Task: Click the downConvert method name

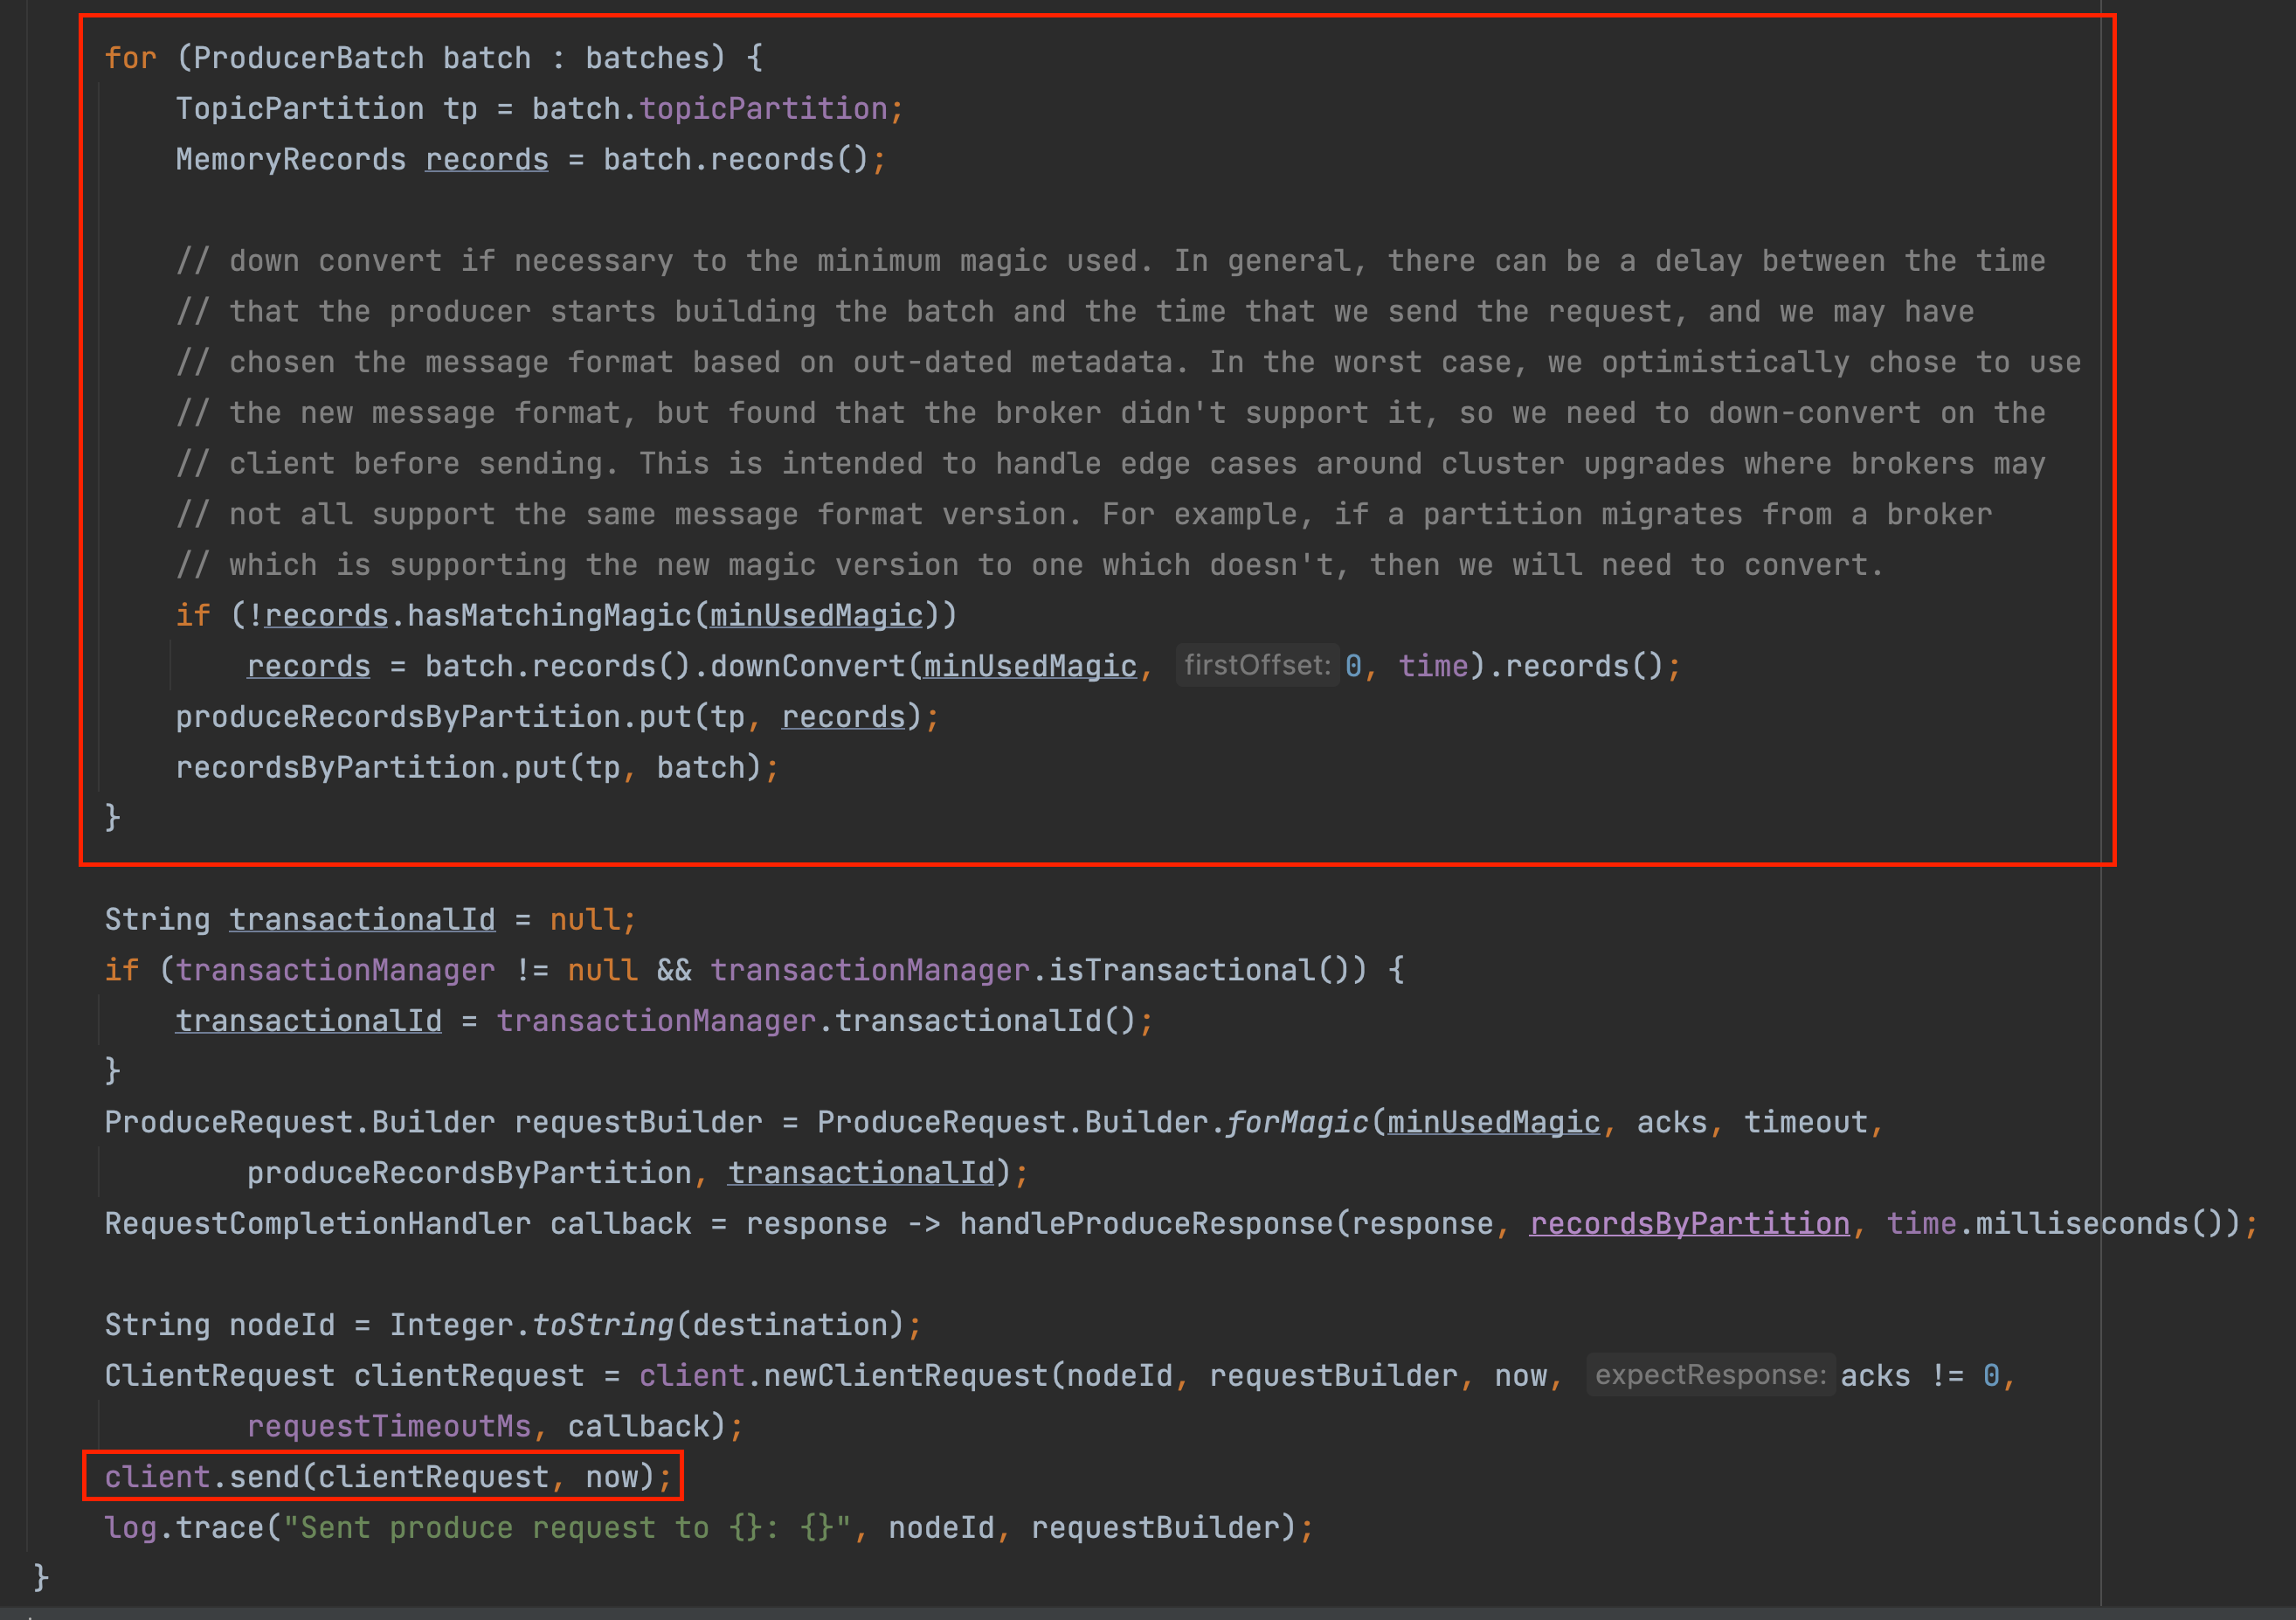Action: (x=806, y=666)
